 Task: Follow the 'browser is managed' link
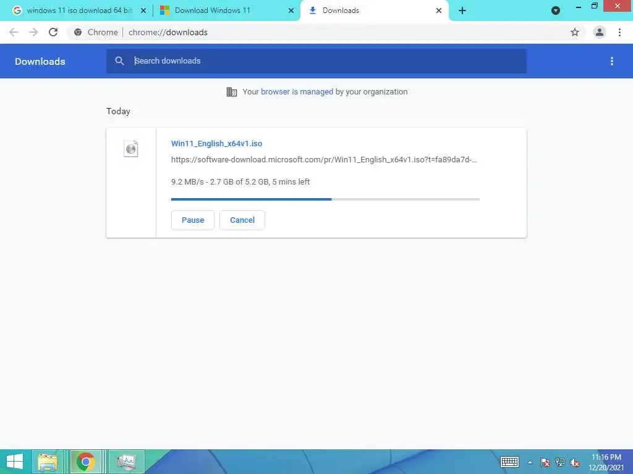point(297,92)
